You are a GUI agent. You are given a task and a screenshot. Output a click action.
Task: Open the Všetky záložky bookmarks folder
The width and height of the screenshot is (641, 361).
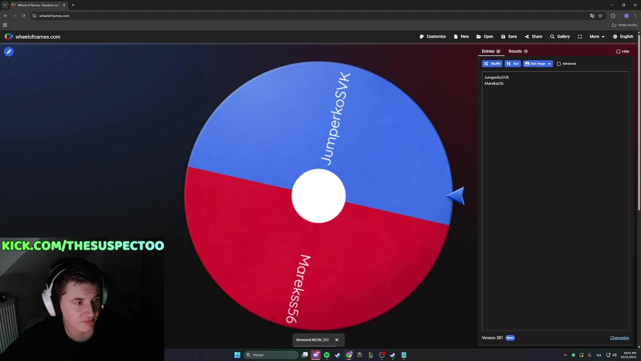tap(624, 25)
